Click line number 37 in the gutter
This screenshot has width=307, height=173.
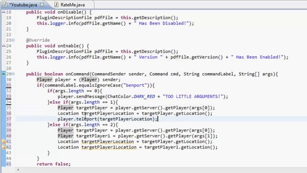[9, 119]
